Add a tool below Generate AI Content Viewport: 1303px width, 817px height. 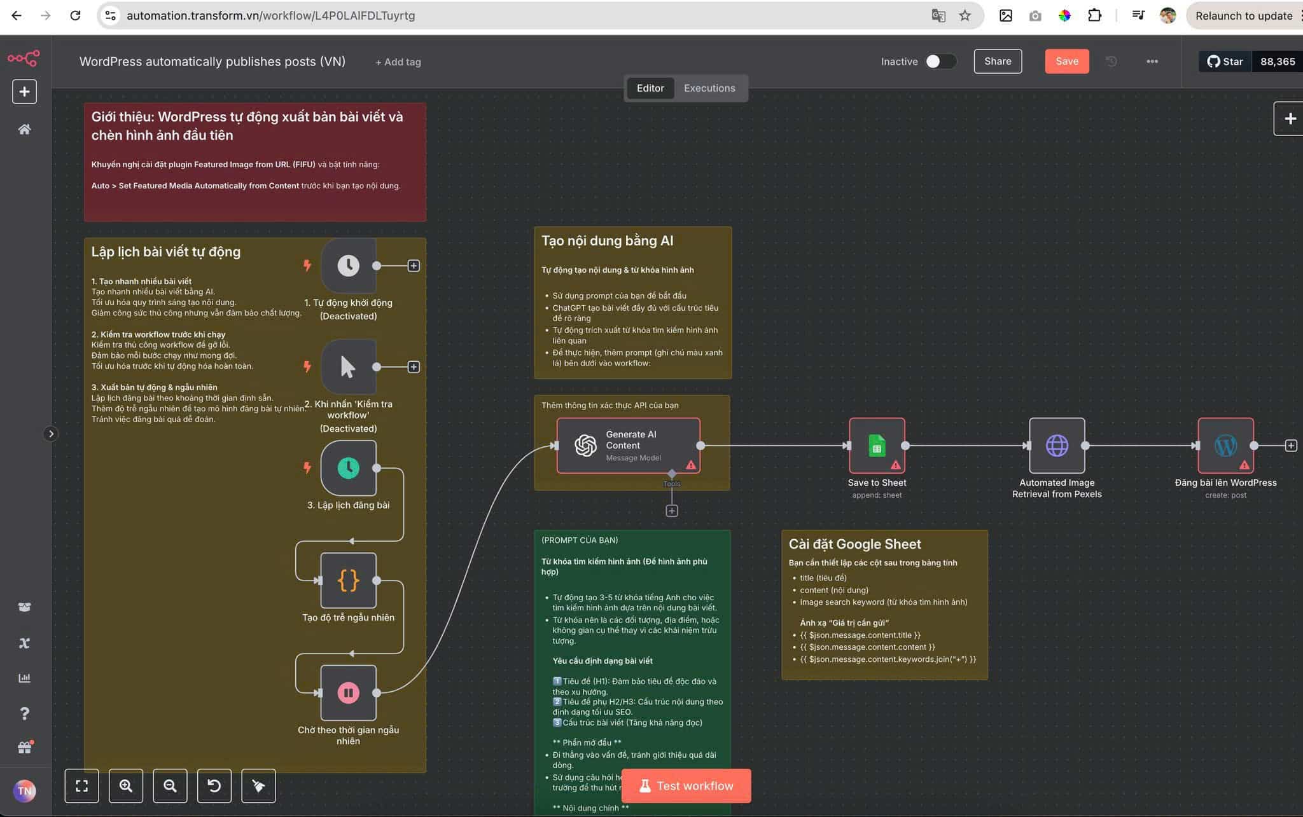(x=672, y=511)
